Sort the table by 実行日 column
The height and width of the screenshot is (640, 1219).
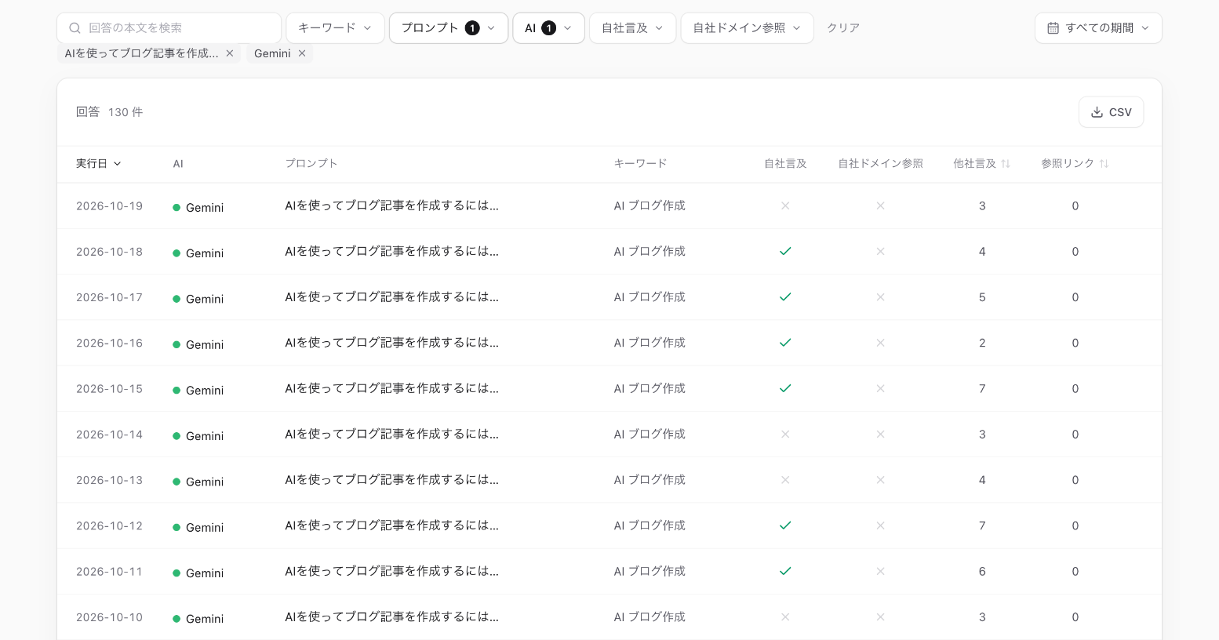click(x=99, y=164)
